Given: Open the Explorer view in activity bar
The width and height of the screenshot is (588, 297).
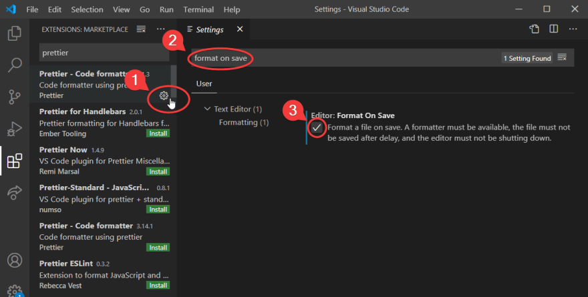Looking at the screenshot, I should click(14, 33).
